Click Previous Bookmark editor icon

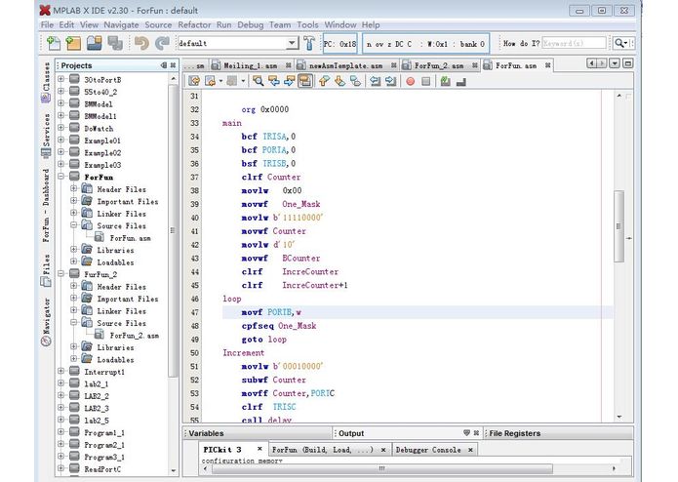[324, 81]
